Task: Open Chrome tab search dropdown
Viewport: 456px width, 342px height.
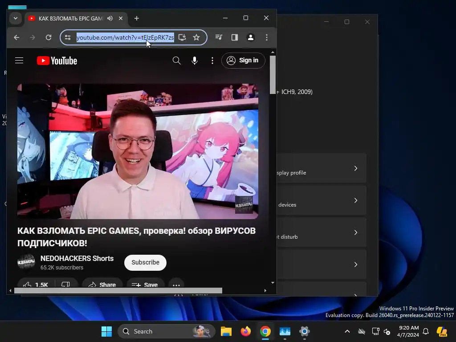Action: pos(16,18)
